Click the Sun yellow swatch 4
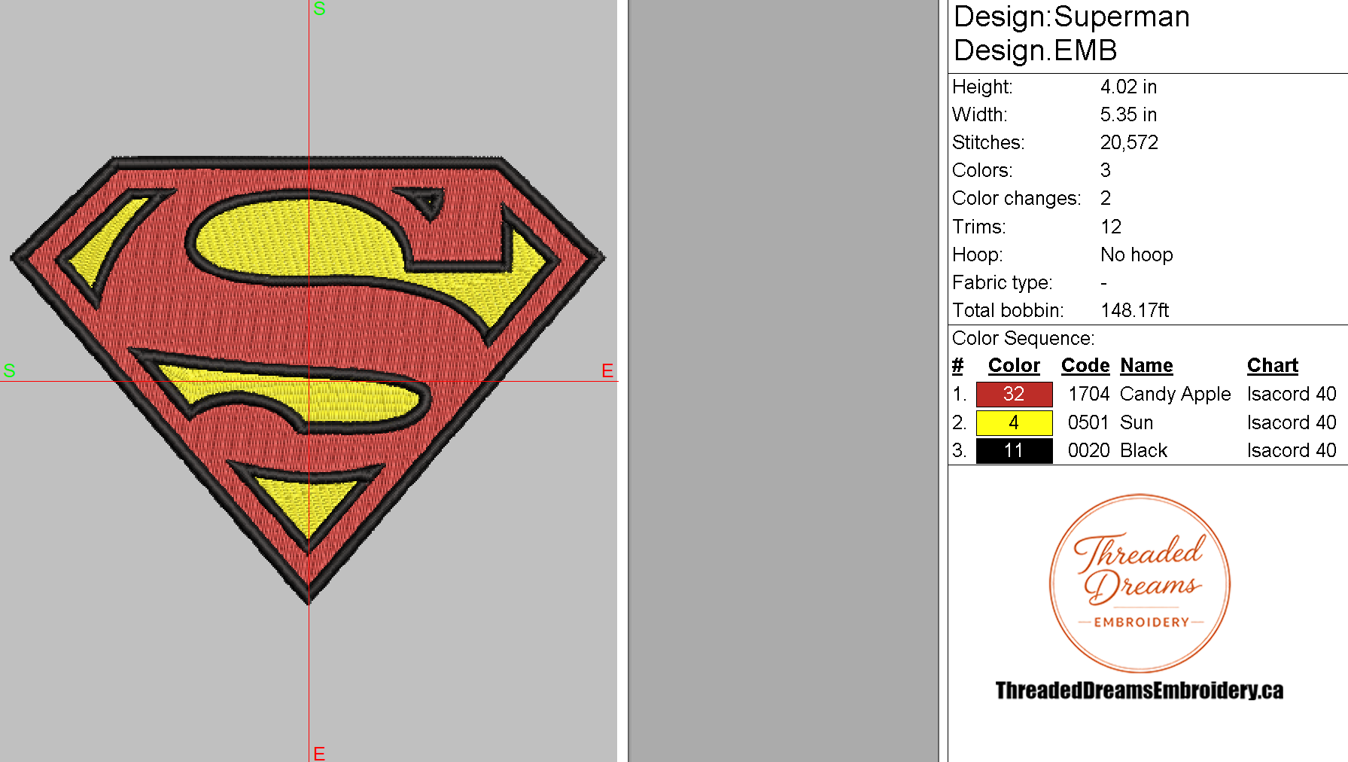This screenshot has width=1348, height=762. 1014,422
